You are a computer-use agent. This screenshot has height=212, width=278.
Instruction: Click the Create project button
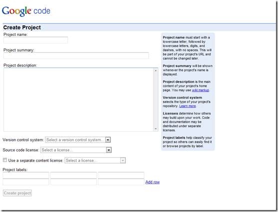click(17, 193)
